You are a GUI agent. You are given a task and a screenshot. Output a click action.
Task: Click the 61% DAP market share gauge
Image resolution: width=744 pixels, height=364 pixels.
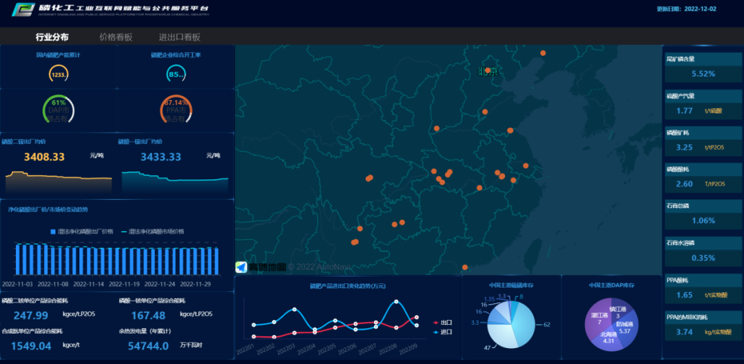pos(59,110)
